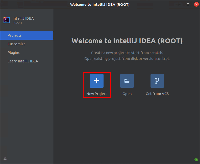The image size is (200, 164).
Task: Click the 2022.1 version text
Action: (17, 23)
